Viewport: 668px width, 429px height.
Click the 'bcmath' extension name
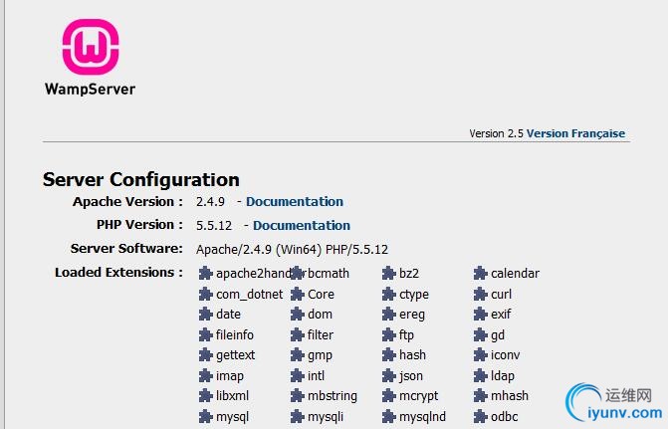pyautogui.click(x=329, y=273)
